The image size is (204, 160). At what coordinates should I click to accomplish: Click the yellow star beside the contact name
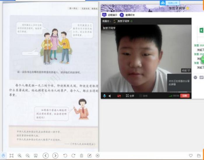coord(187,8)
